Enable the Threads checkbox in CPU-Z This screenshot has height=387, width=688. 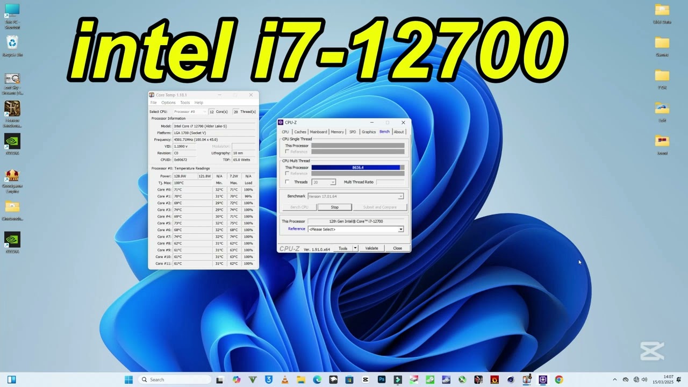287,182
